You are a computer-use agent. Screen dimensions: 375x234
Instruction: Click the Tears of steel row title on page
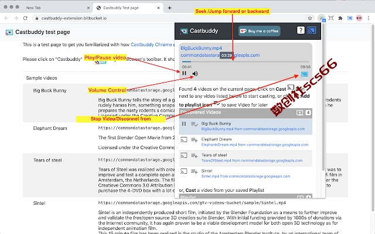(47, 160)
